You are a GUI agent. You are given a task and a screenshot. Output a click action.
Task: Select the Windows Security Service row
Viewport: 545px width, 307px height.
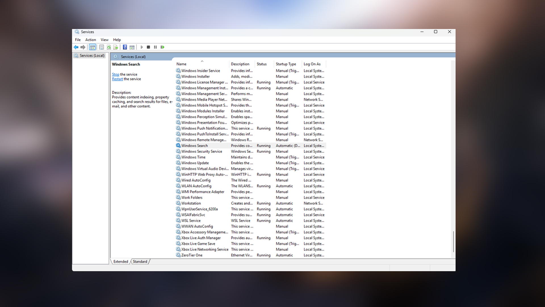pyautogui.click(x=251, y=151)
